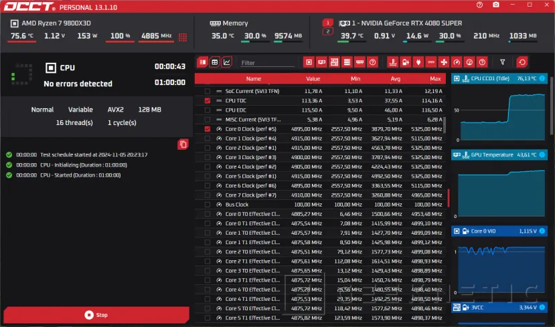
Task: Filter sensors by temperature type icon
Action: tap(393, 62)
